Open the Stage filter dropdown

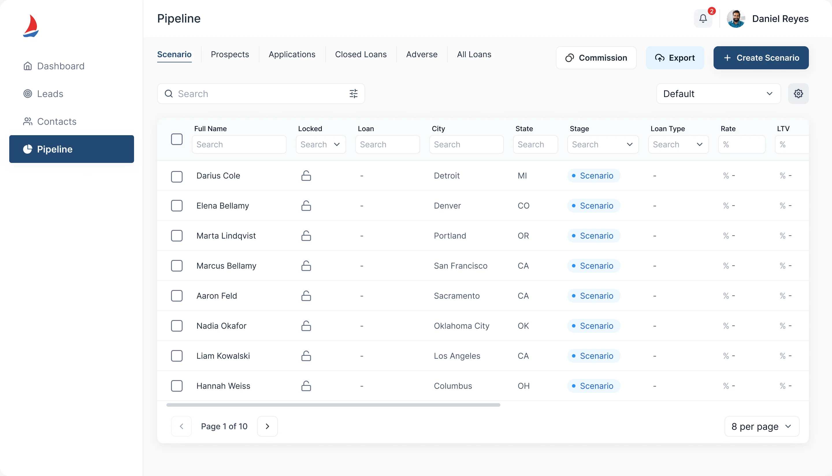click(603, 144)
